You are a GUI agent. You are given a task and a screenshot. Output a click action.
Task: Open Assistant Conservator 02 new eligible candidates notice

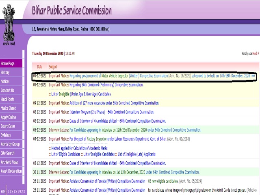tap(124, 181)
